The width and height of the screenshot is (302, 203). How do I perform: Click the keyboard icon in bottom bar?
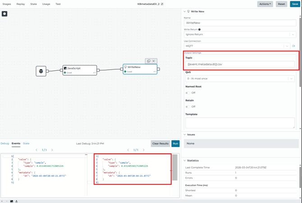pos(12,201)
